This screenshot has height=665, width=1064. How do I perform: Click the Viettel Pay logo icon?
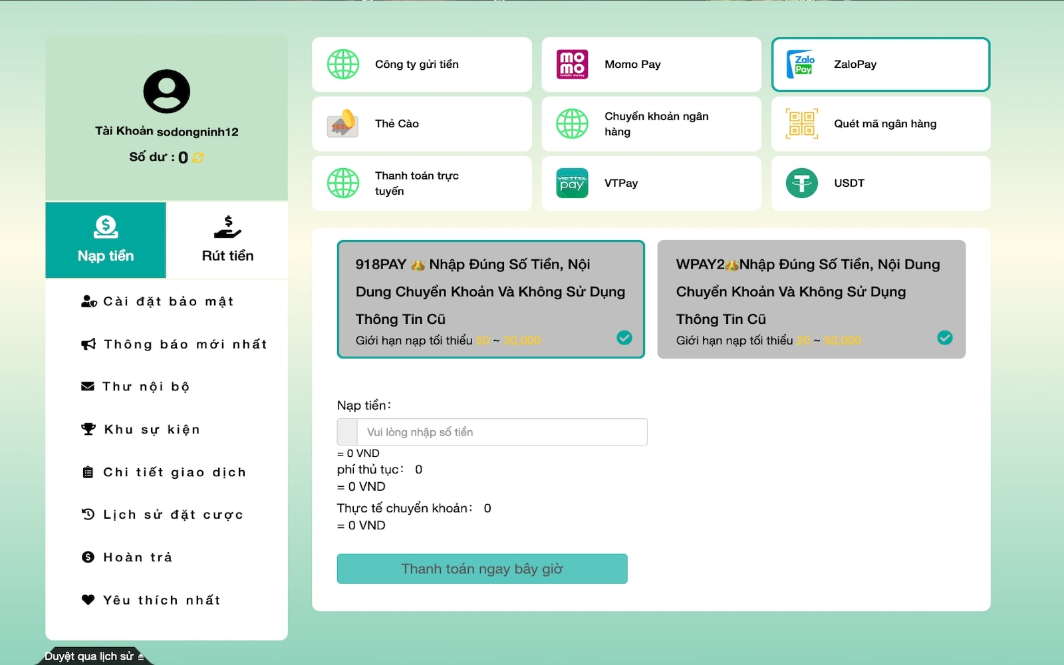point(573,184)
